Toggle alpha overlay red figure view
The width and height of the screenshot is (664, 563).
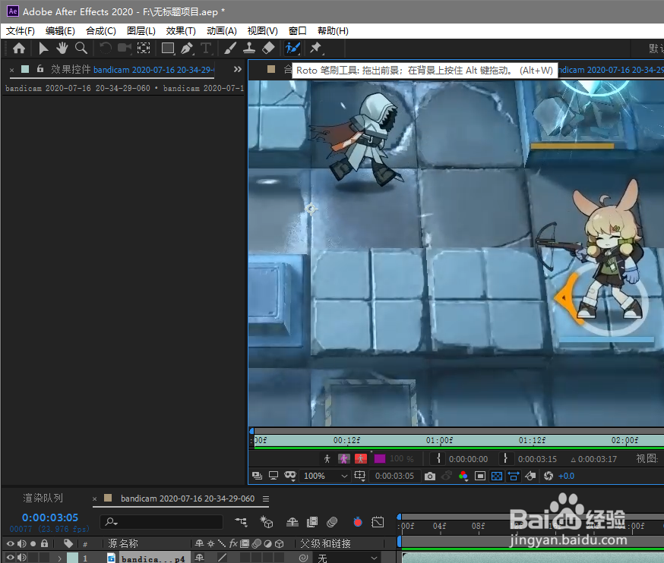point(361,458)
